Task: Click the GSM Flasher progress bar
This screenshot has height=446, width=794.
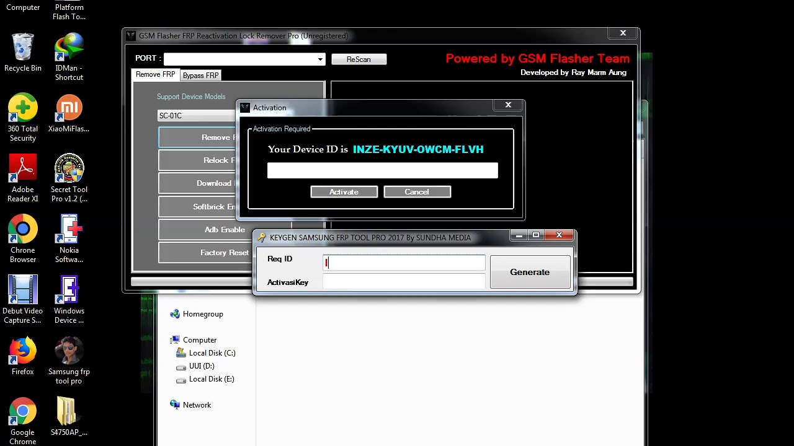Action: pos(382,282)
